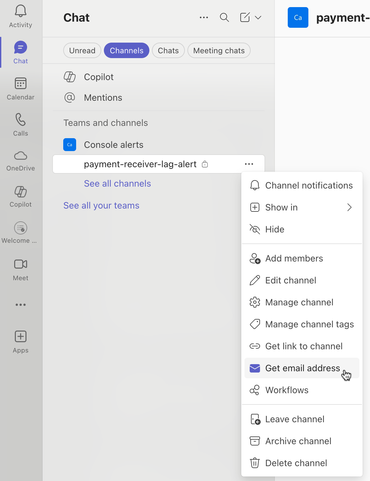Open Mentions in the chat list
The image size is (370, 481).
(158, 97)
